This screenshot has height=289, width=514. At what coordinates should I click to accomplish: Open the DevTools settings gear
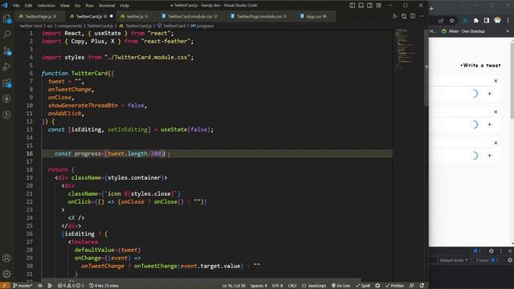491,251
